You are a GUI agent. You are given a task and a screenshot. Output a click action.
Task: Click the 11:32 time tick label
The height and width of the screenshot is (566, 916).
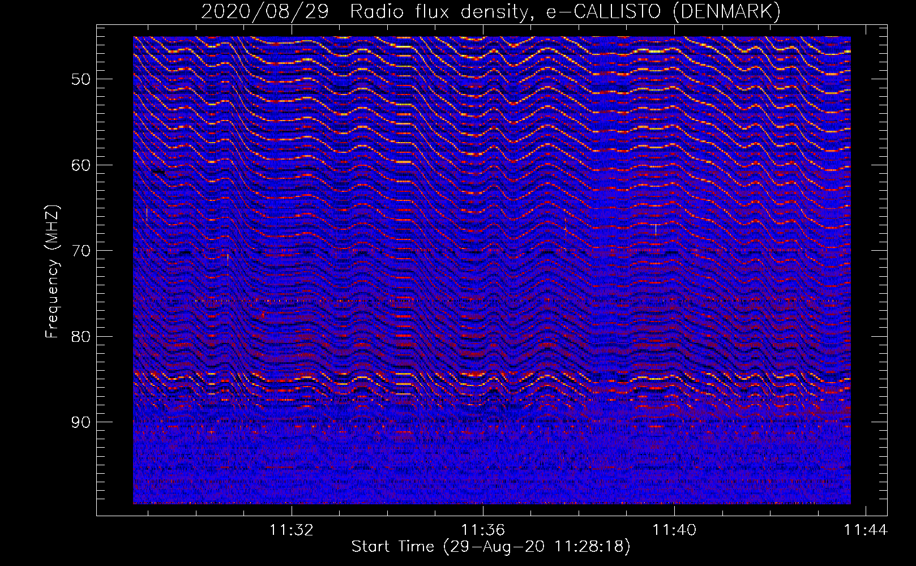click(x=292, y=530)
